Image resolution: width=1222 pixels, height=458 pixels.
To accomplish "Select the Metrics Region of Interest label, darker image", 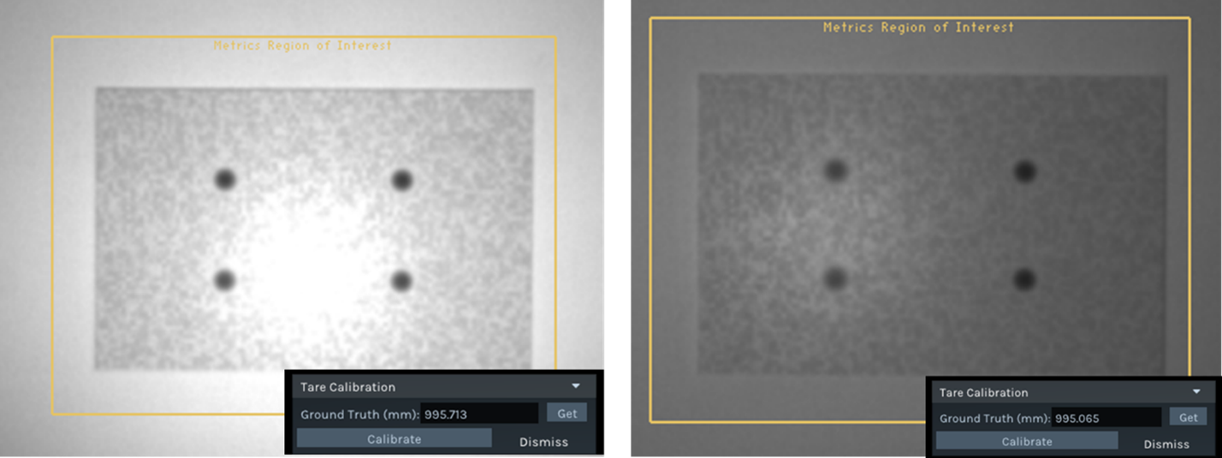I will [918, 27].
